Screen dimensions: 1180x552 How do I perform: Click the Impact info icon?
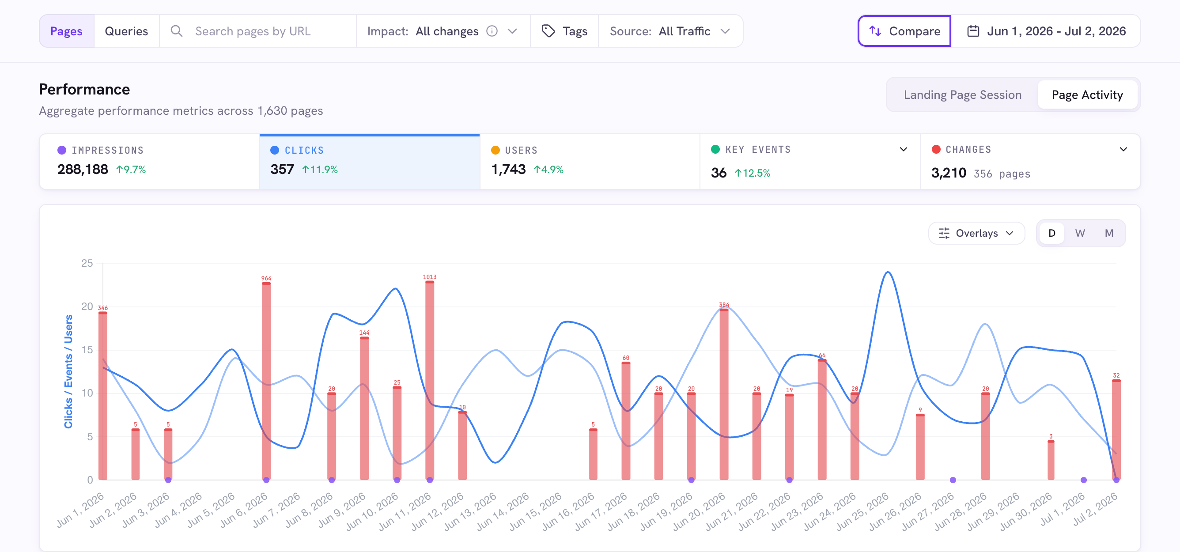click(x=492, y=31)
